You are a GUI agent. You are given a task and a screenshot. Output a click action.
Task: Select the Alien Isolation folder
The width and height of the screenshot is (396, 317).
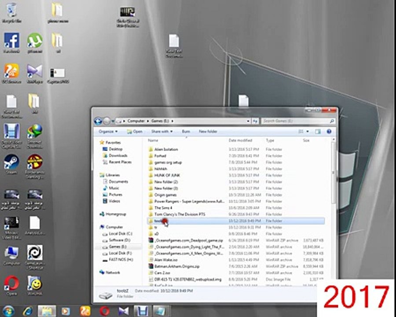[163, 149]
